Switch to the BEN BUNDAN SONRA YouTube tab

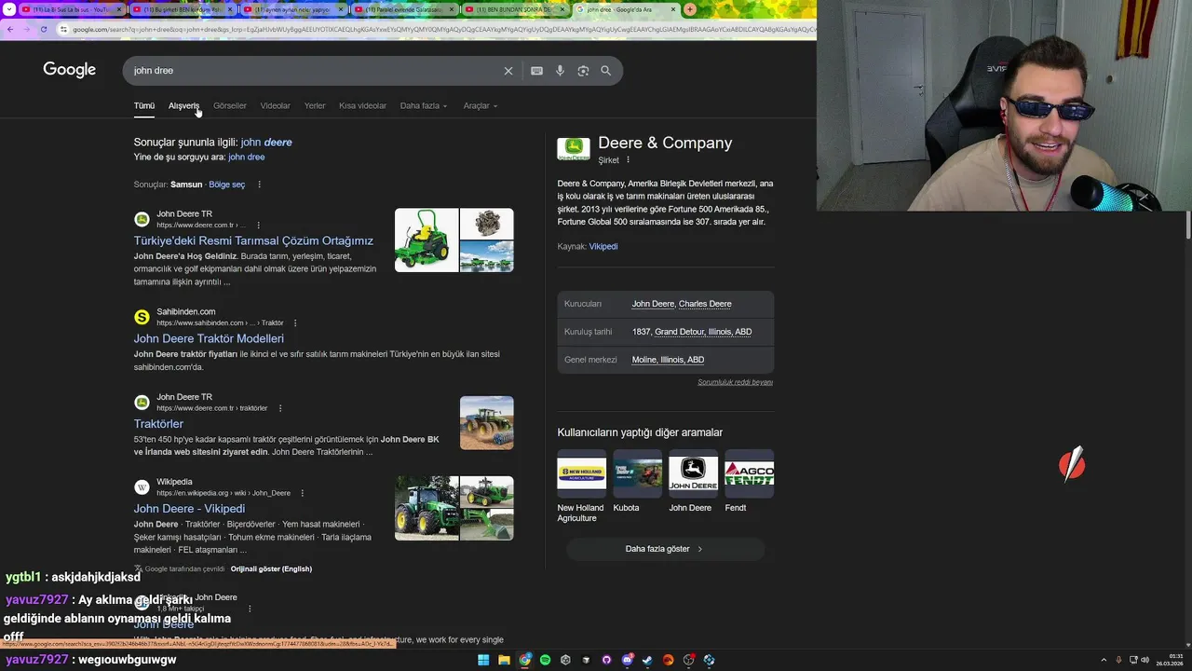click(x=515, y=9)
